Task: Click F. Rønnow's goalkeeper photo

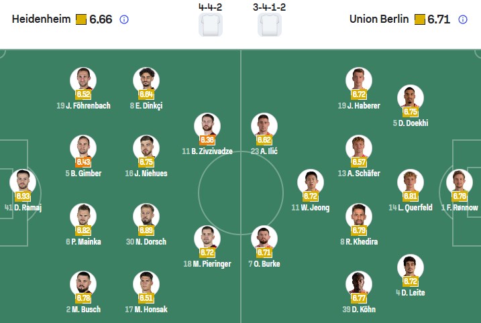Action: (460, 181)
